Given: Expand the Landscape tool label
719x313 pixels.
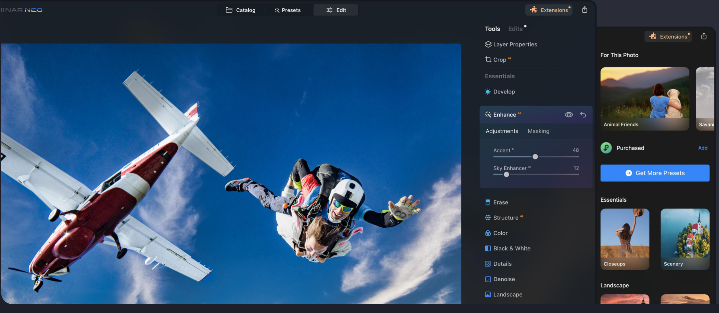Looking at the screenshot, I should point(508,294).
